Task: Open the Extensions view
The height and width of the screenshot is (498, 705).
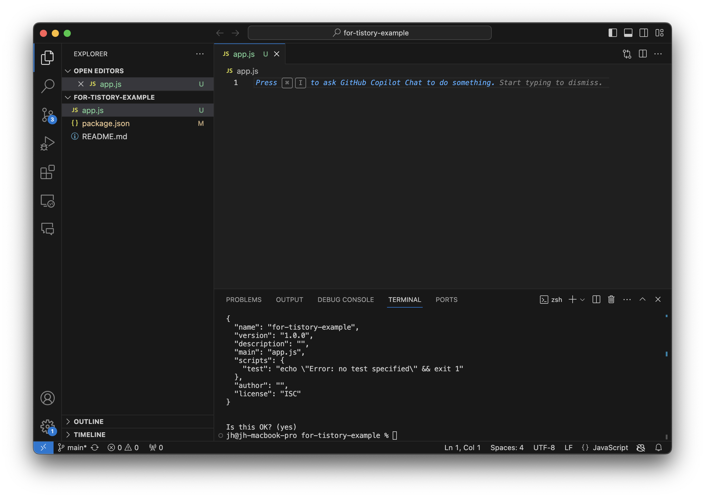Action: click(48, 172)
